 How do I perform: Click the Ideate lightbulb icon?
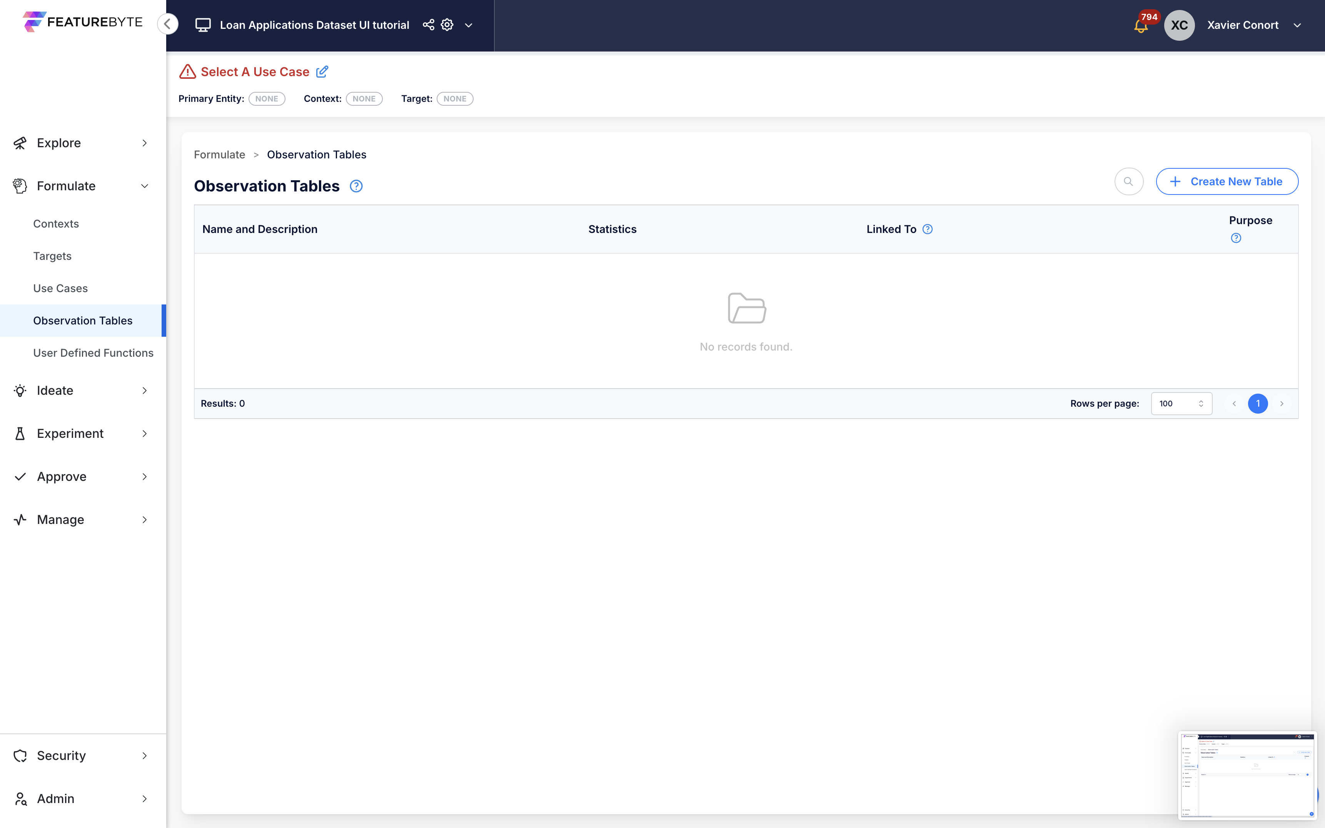(x=20, y=391)
